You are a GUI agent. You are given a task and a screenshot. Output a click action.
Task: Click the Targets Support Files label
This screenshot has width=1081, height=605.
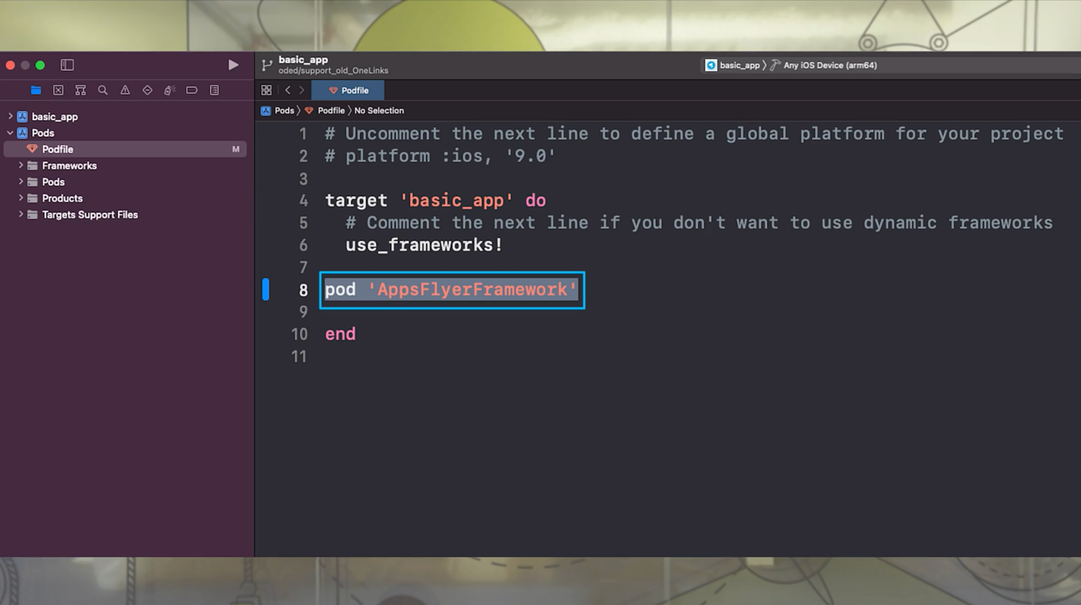(x=90, y=214)
